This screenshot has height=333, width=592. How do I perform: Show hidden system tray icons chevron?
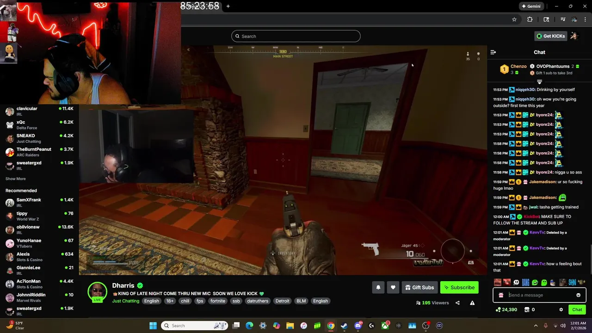pyautogui.click(x=536, y=326)
